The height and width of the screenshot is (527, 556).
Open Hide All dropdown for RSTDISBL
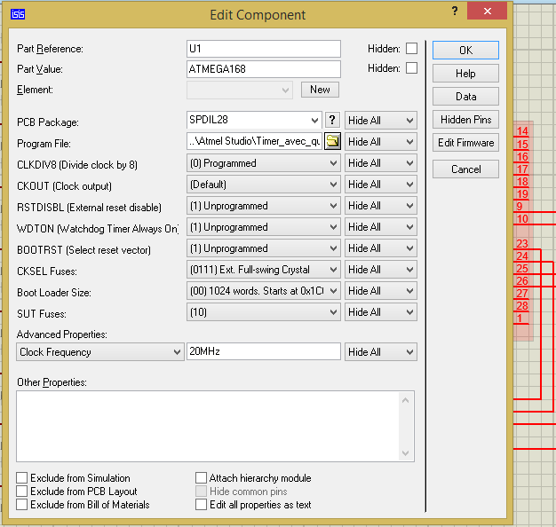tap(381, 206)
